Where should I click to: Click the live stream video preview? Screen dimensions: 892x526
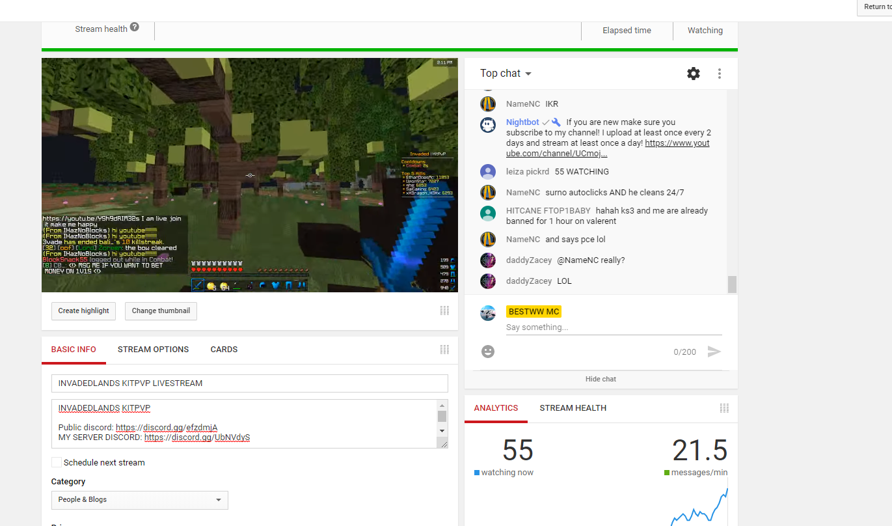[249, 175]
